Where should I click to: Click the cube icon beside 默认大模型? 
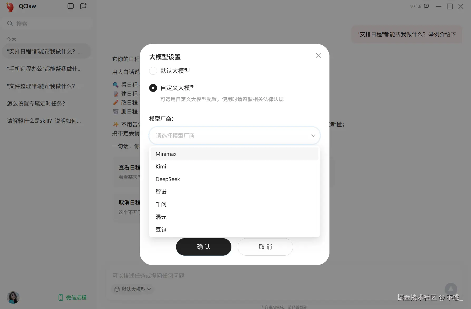coord(117,289)
